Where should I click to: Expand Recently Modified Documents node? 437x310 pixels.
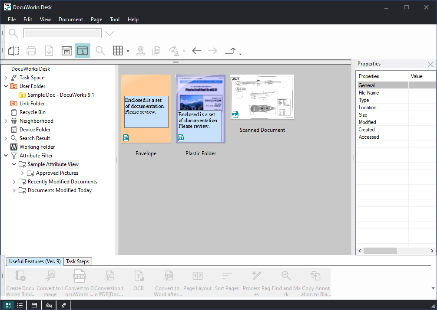point(14,182)
